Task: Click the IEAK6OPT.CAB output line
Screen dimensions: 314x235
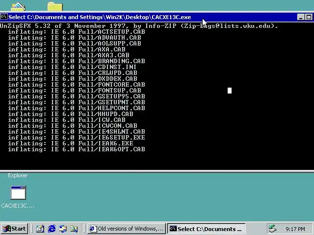Action: click(77, 149)
